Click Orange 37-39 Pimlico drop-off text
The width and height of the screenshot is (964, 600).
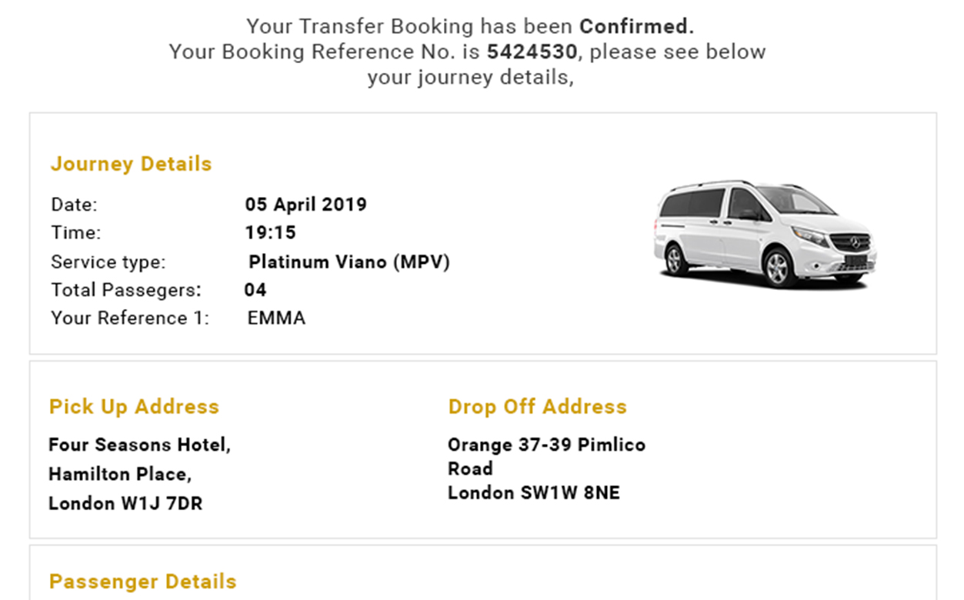pyautogui.click(x=546, y=445)
